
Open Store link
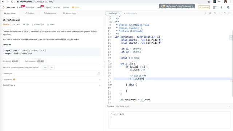coord(76,7)
